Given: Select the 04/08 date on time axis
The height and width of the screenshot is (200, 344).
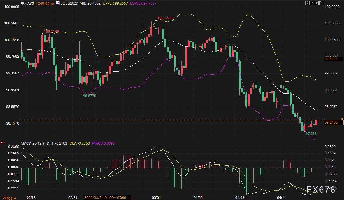Looking at the screenshot, I should (x=240, y=197).
